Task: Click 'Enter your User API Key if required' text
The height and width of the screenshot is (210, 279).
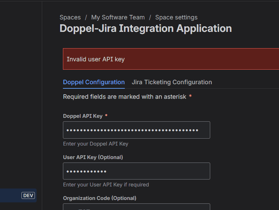Action: [x=106, y=185]
